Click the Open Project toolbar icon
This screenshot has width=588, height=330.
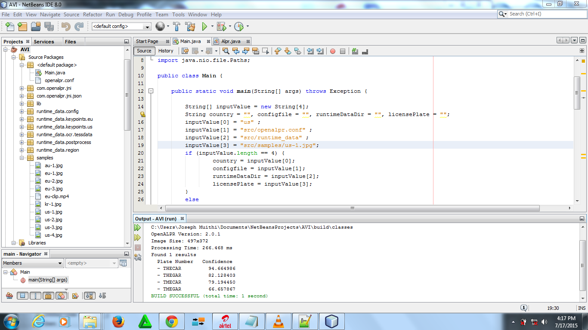point(36,27)
